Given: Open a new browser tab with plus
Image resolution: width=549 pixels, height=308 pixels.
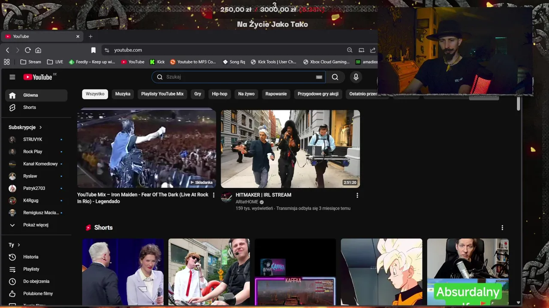Looking at the screenshot, I should pyautogui.click(x=90, y=36).
